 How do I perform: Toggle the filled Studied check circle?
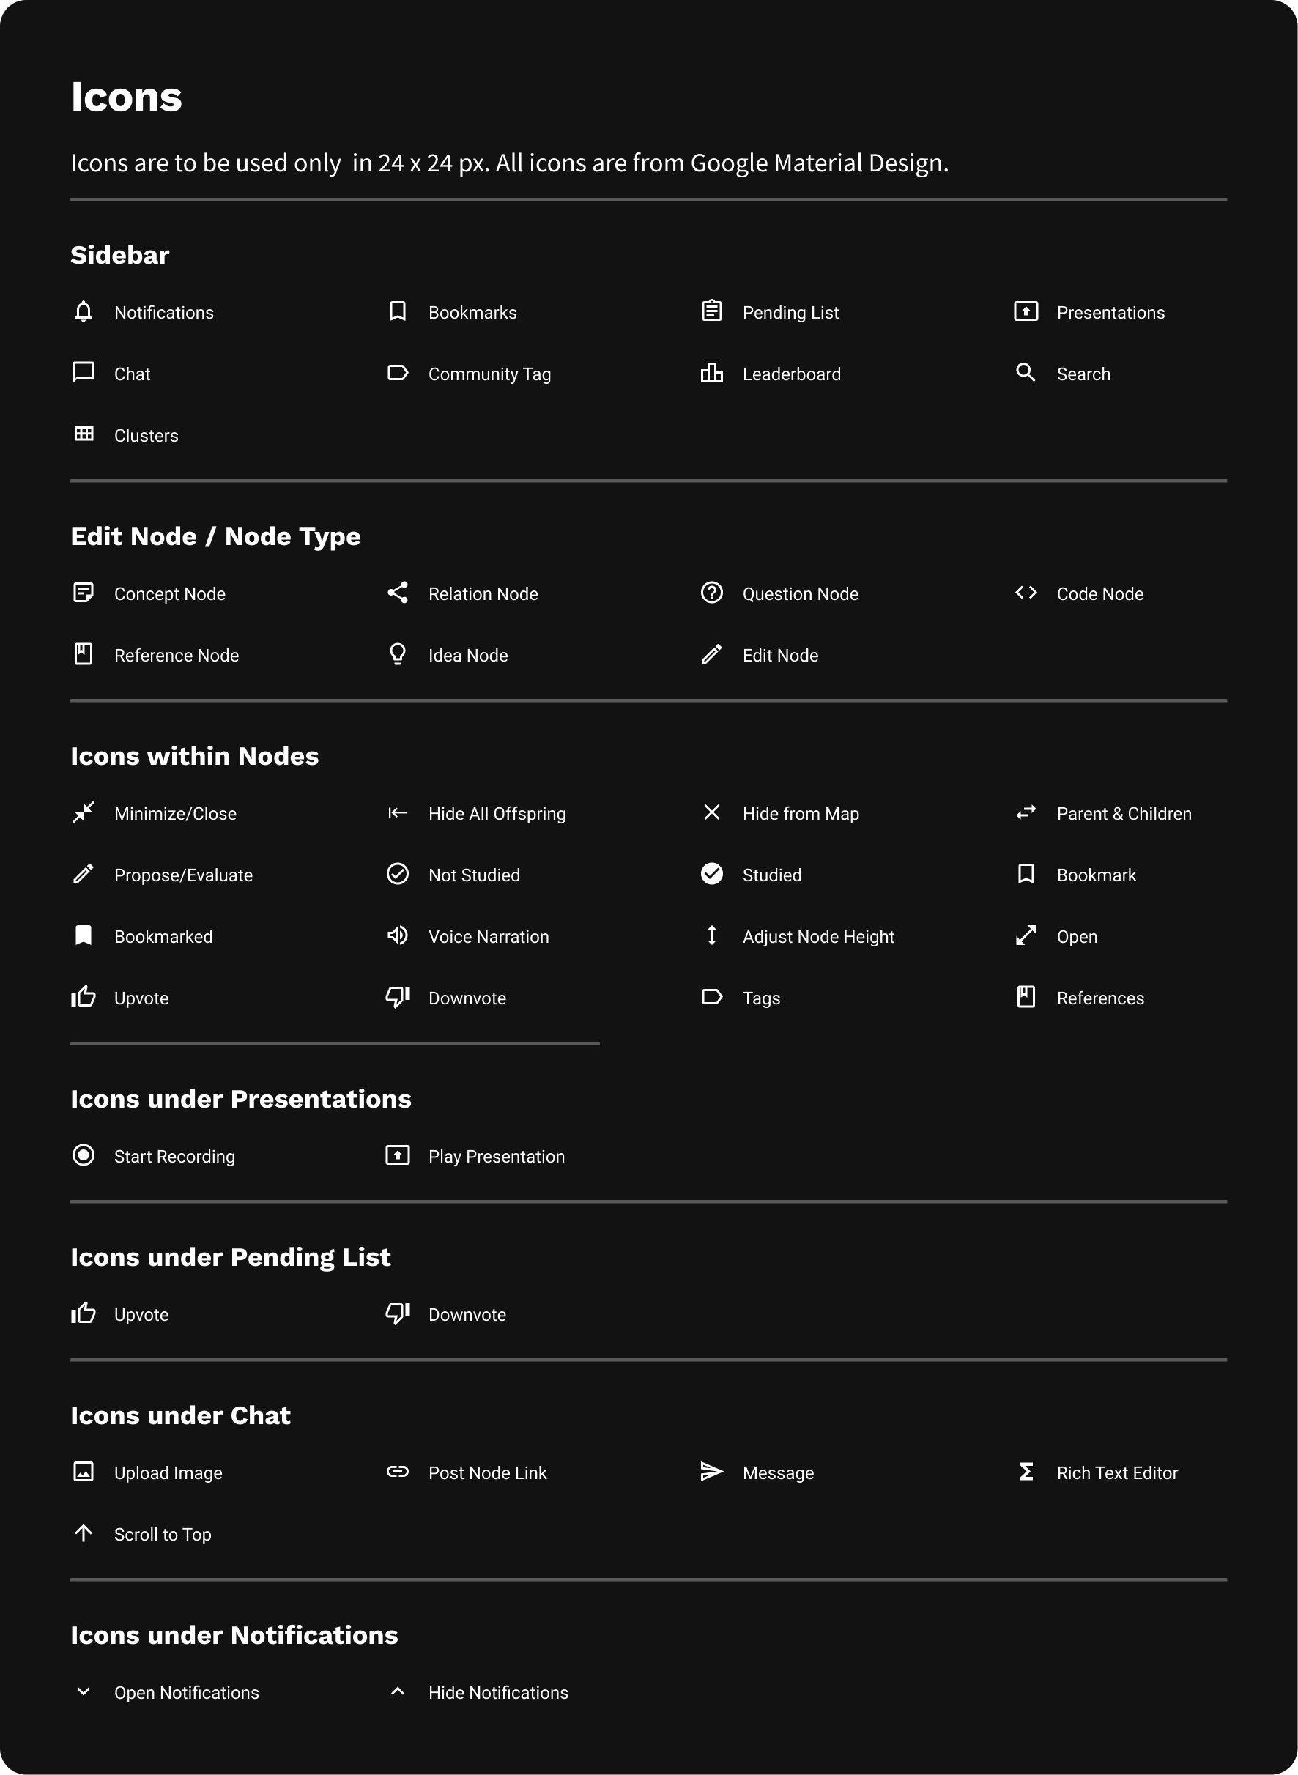[x=712, y=874]
